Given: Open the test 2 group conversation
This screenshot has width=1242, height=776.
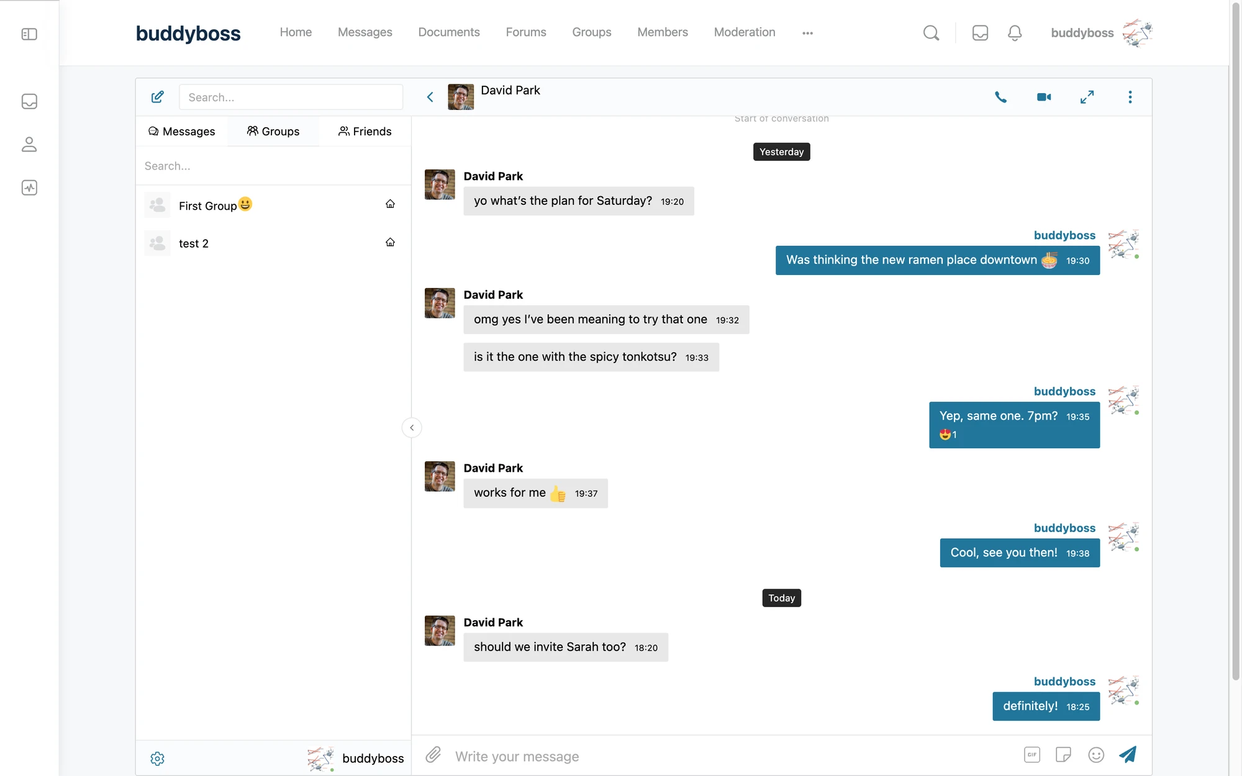Looking at the screenshot, I should click(x=273, y=243).
